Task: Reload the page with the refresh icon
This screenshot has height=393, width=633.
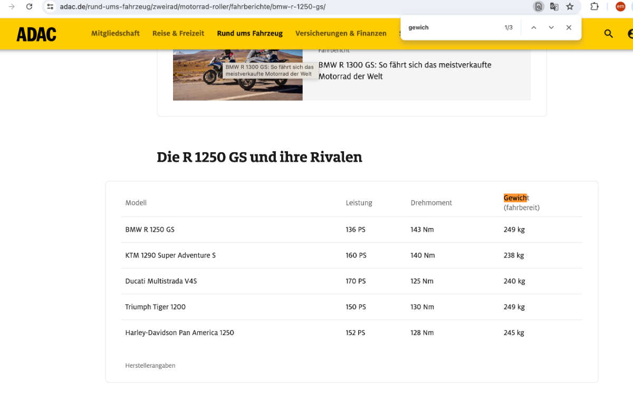Action: click(30, 7)
